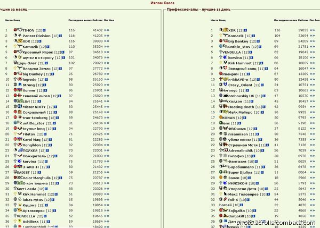Click the Излом Хаоса page title

pos(163,3)
